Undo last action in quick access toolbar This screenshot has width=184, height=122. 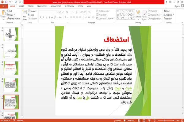[10, 2]
